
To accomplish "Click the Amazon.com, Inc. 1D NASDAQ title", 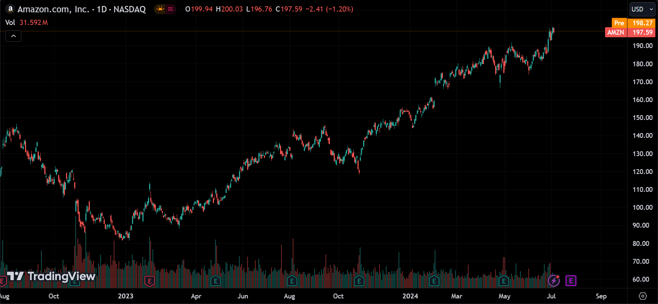I will click(82, 9).
